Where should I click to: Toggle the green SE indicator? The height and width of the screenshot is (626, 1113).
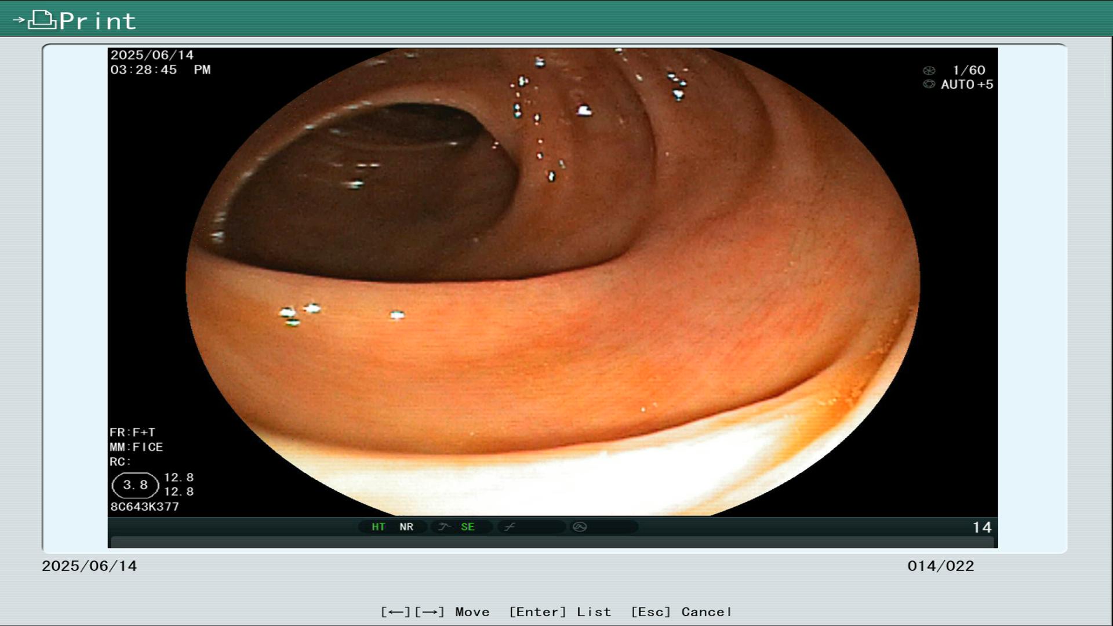[x=468, y=527]
